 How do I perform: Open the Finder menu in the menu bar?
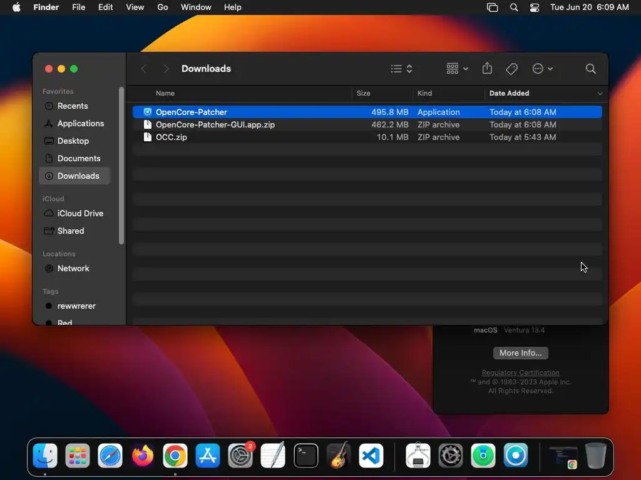(46, 7)
